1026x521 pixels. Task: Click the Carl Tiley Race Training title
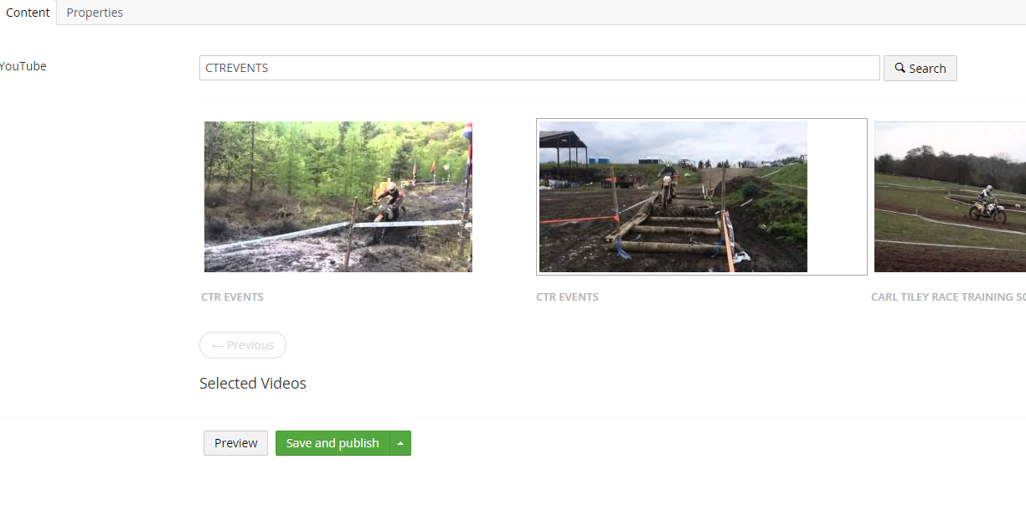(947, 297)
